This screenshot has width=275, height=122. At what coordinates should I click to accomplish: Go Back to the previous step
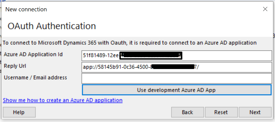point(188,112)
